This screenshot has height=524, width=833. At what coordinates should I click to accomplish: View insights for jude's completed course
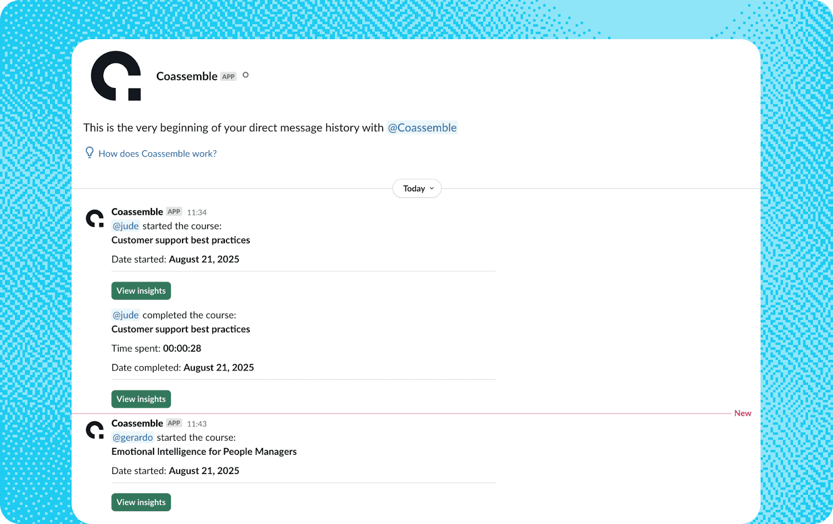pos(141,399)
